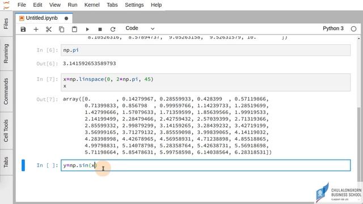Click the active y=np.sin(x cell editor
The image size is (363, 204).
[x=205, y=165]
